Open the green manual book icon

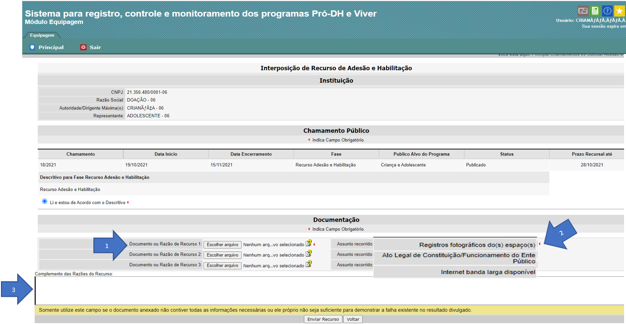click(x=595, y=11)
